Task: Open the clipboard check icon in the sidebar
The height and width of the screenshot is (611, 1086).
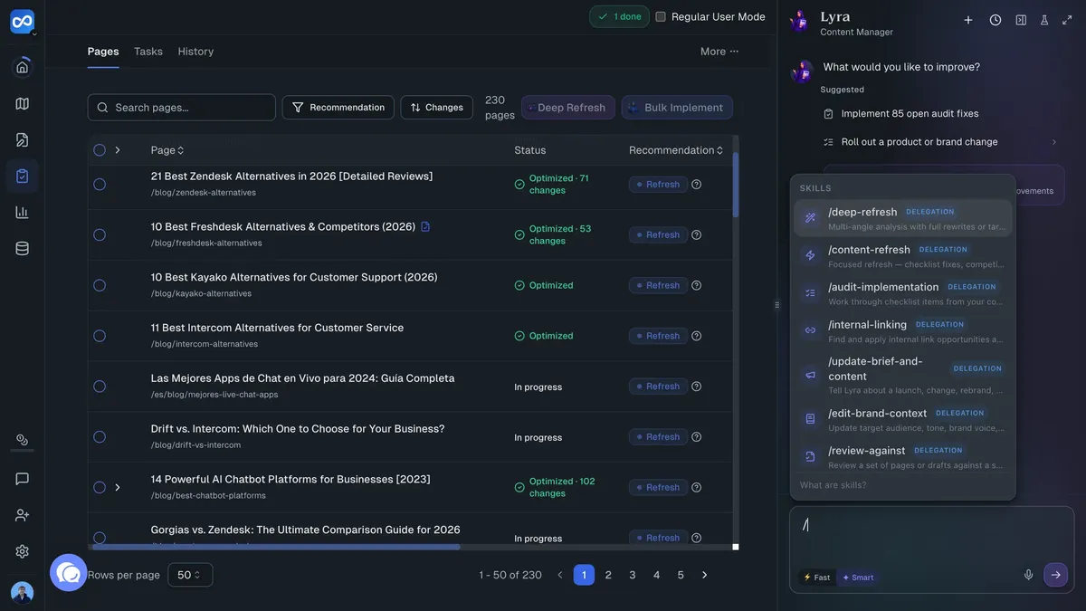Action: tap(23, 176)
